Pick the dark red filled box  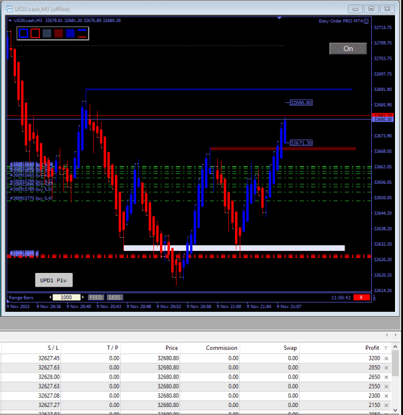tap(58, 33)
